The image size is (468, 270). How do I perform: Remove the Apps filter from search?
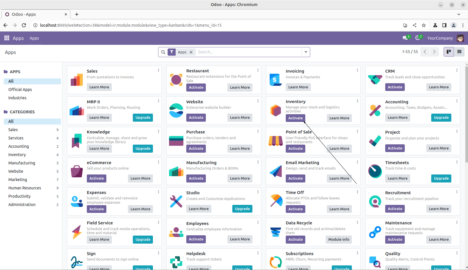tap(191, 52)
